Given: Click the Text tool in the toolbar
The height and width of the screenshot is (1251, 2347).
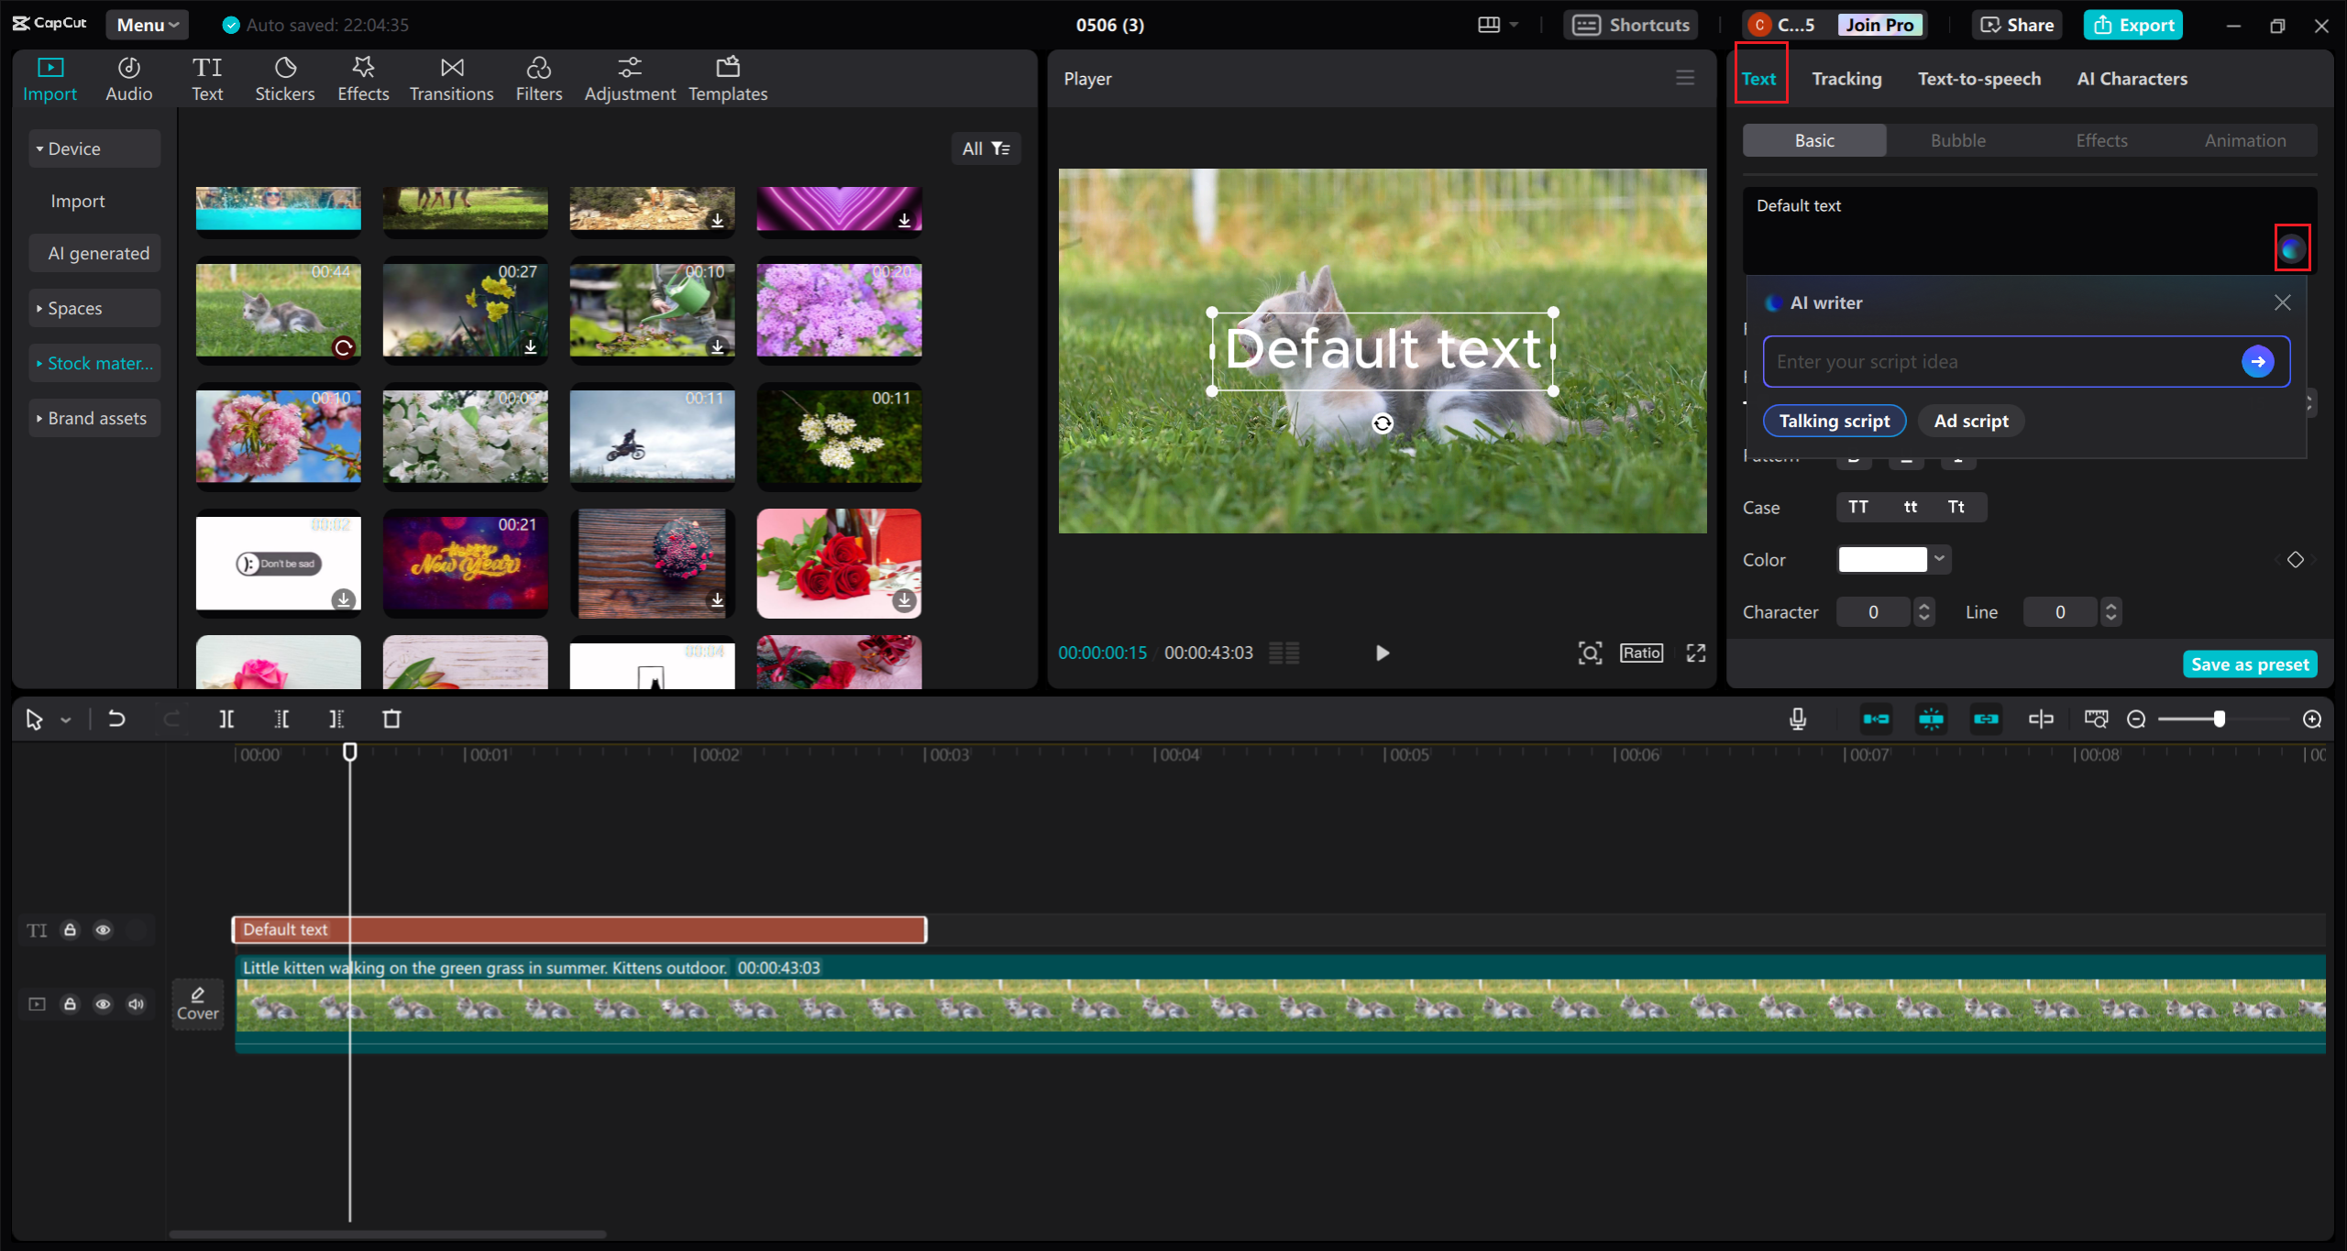Looking at the screenshot, I should 208,78.
